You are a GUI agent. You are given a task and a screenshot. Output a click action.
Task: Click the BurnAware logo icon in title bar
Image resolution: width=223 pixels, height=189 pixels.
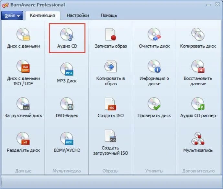pyautogui.click(x=5, y=5)
